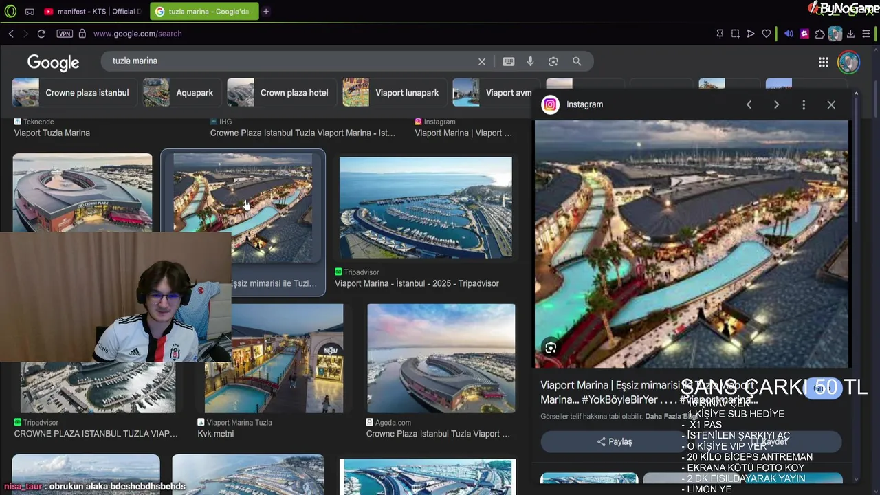880x495 pixels.
Task: Open the pink extension icon in toolbar
Action: [804, 34]
